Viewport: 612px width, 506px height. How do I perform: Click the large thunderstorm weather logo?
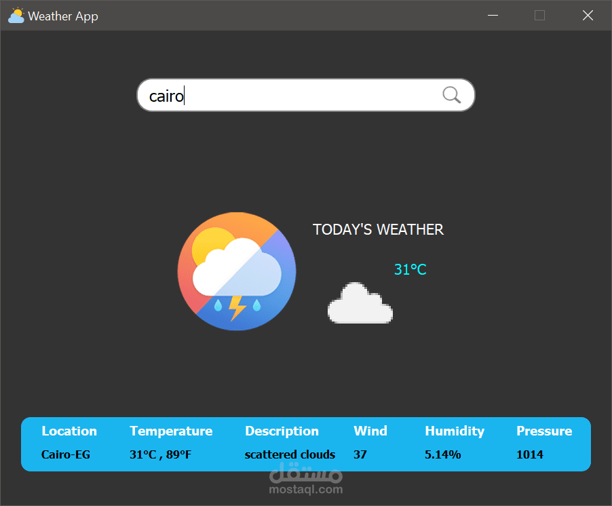point(237,271)
